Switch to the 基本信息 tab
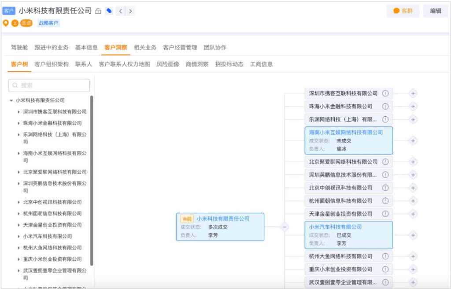The width and height of the screenshot is (451, 289). (x=86, y=48)
